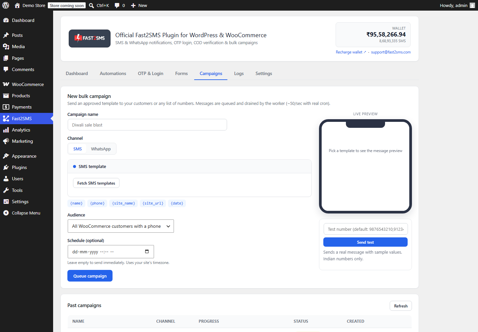The image size is (478, 332).
Task: Open the Audience dropdown
Action: tap(121, 226)
